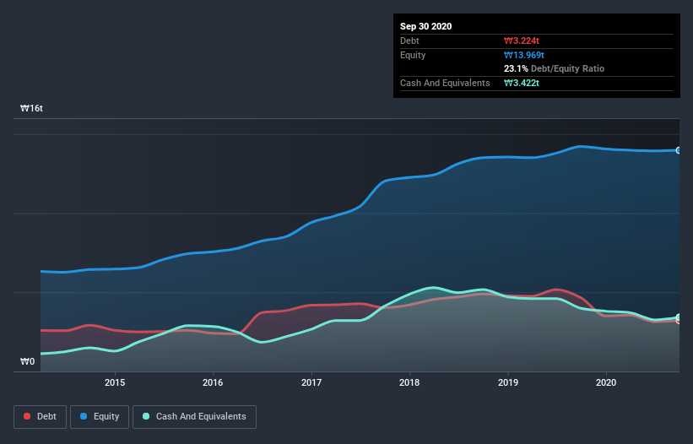Click the red Debt legend dot
Viewport: 693px width, 444px height.
coord(27,416)
